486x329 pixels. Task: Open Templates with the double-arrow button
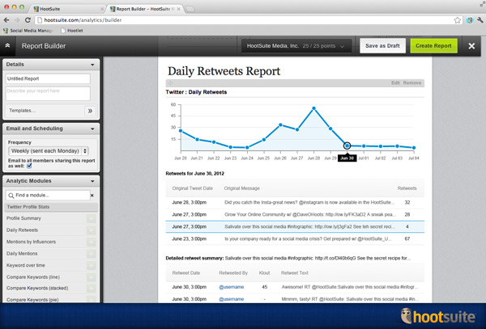(90, 111)
